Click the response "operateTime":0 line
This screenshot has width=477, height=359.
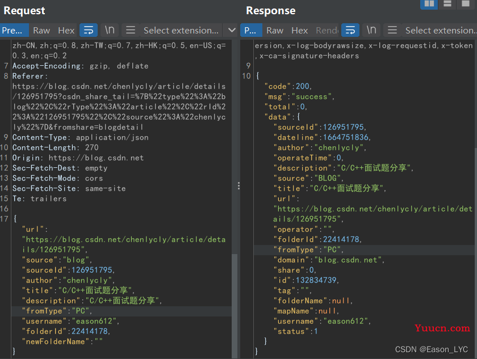click(308, 158)
